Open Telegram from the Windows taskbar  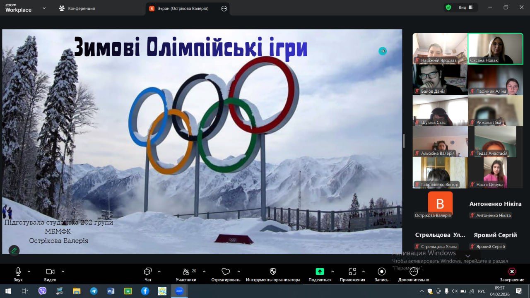click(x=94, y=291)
